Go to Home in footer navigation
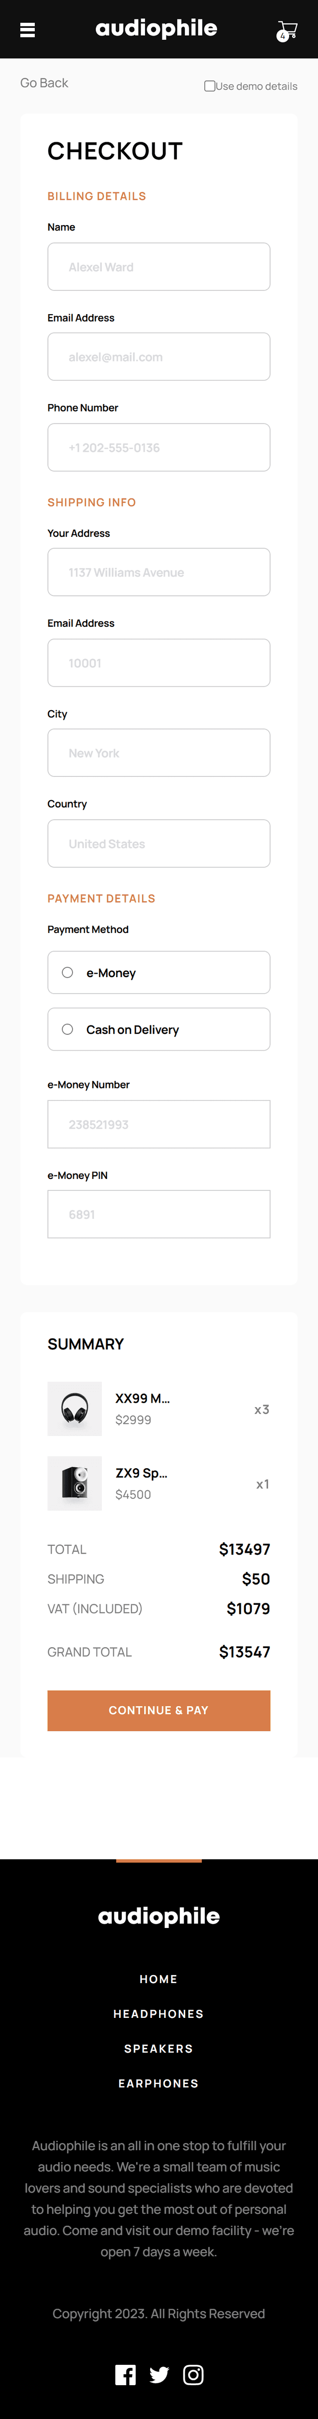The width and height of the screenshot is (318, 2419). point(159,1979)
